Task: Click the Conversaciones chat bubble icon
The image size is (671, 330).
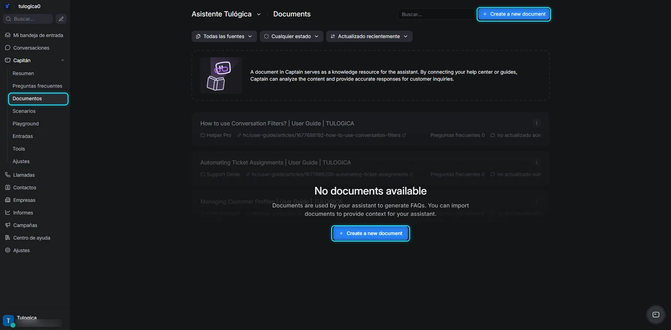Action: point(8,47)
